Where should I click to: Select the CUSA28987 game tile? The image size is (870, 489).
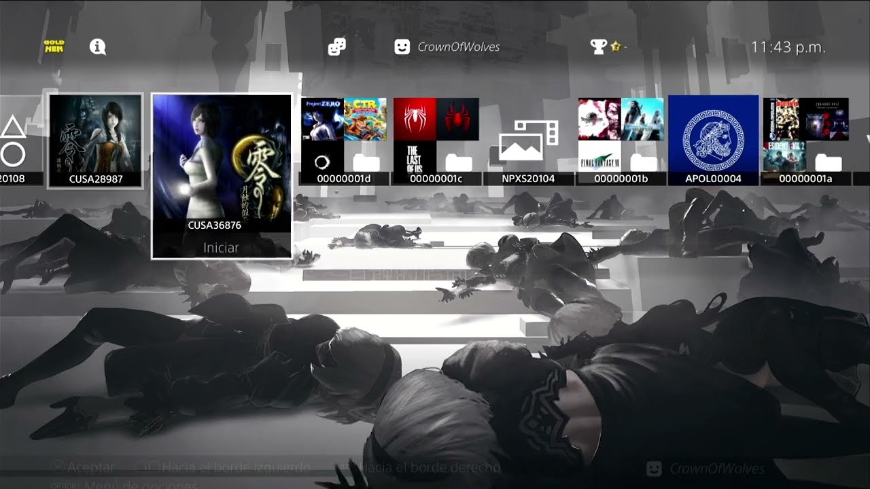pyautogui.click(x=96, y=141)
